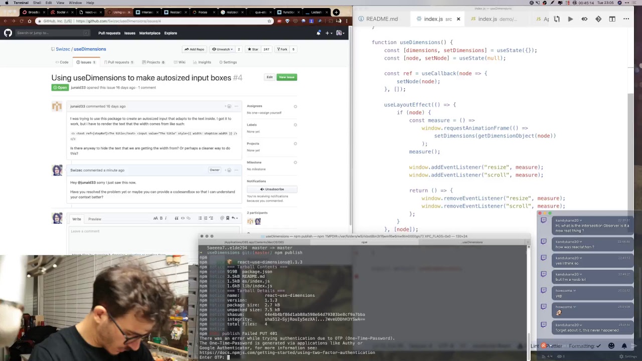Image resolution: width=642 pixels, height=361 pixels.
Task: Open options menu on junaid33's comment
Action: click(x=236, y=106)
